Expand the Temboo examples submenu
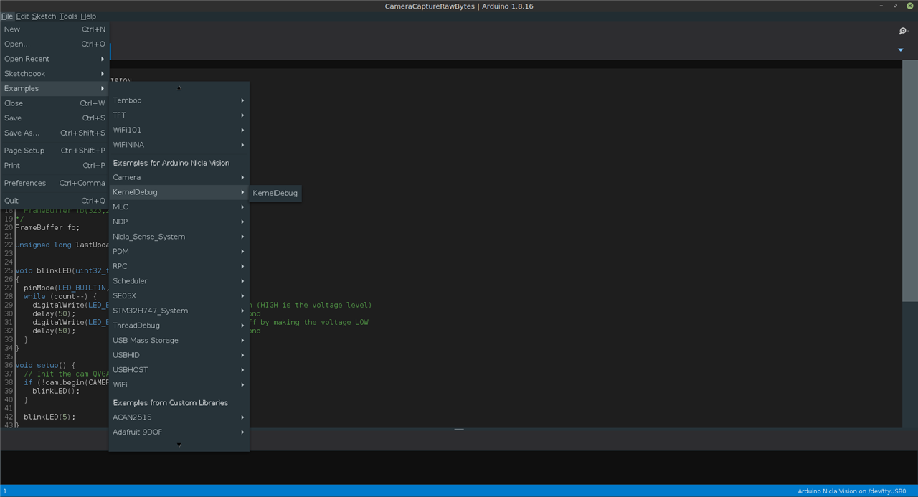The height and width of the screenshot is (497, 918). [179, 100]
